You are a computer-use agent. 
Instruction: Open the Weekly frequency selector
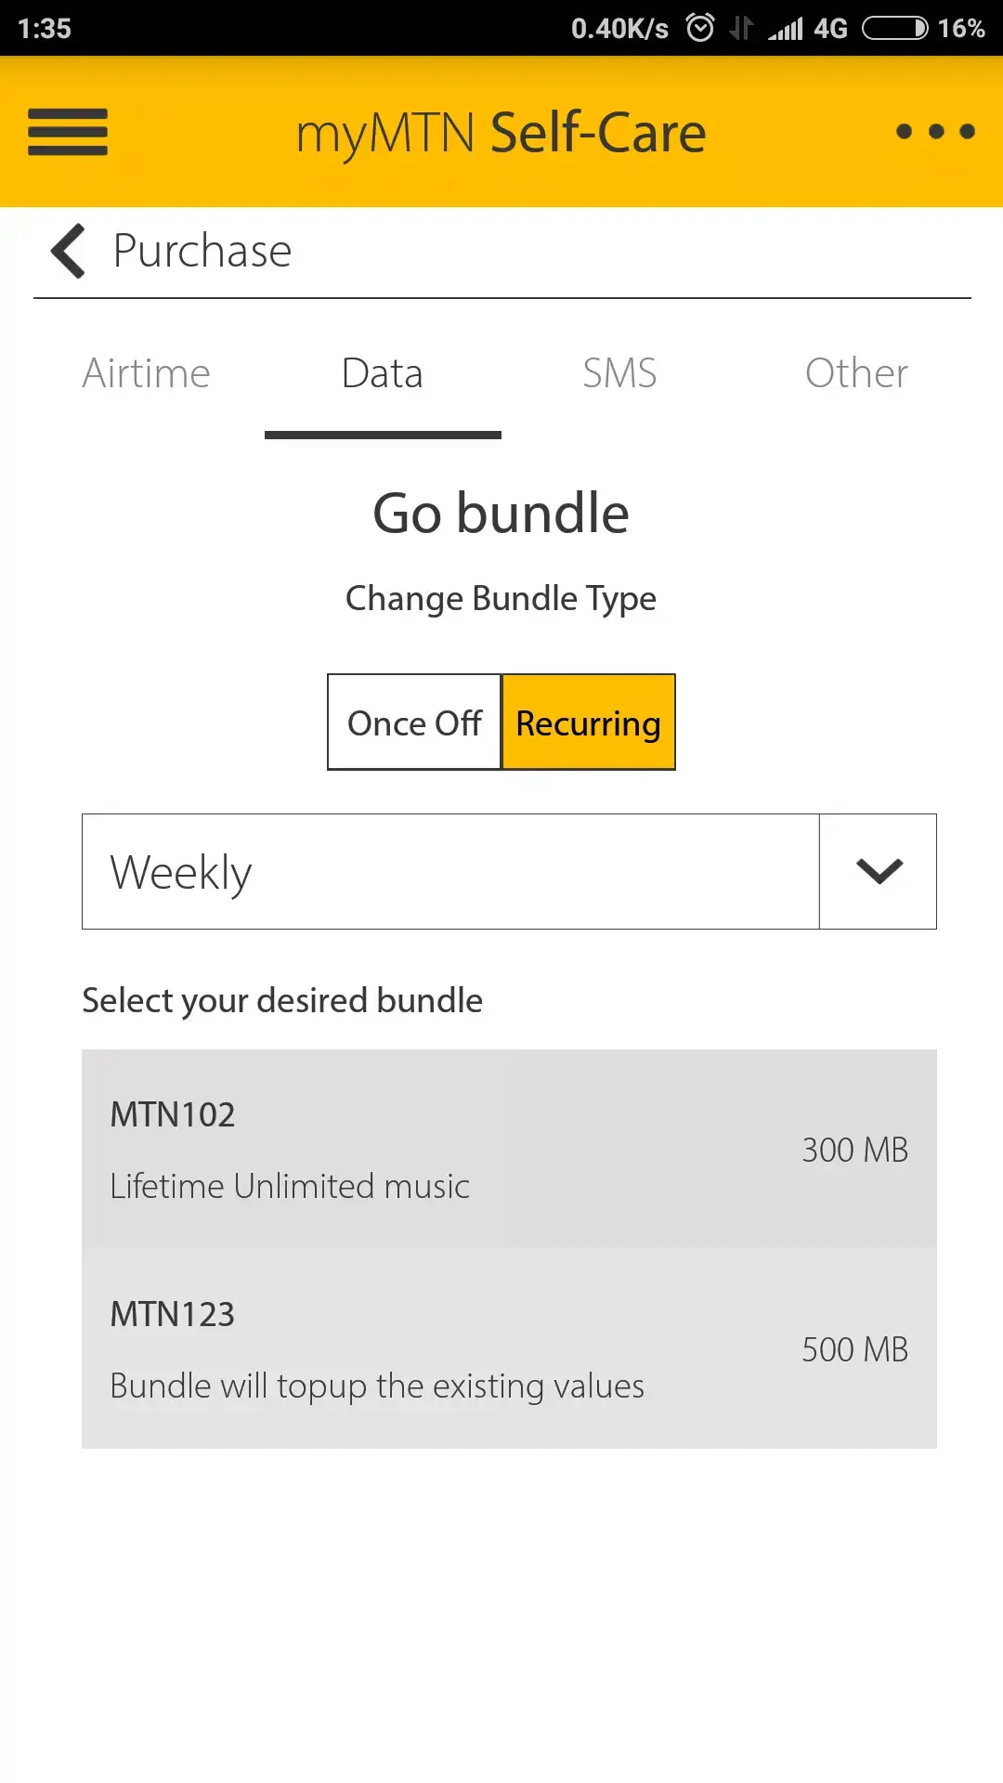(450, 871)
